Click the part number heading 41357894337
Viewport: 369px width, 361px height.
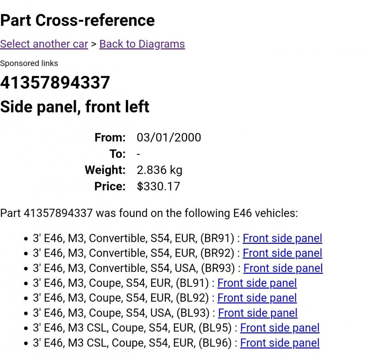(x=55, y=83)
